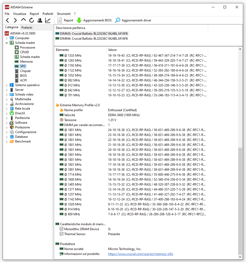This screenshot has height=262, width=246.
Task: Open the Report menu in the menu bar
Action: point(34,14)
